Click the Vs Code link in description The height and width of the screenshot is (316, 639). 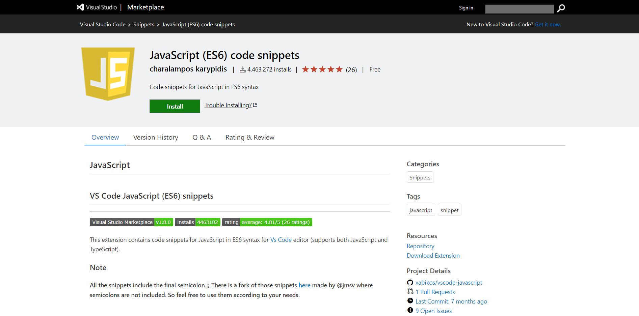tap(281, 240)
